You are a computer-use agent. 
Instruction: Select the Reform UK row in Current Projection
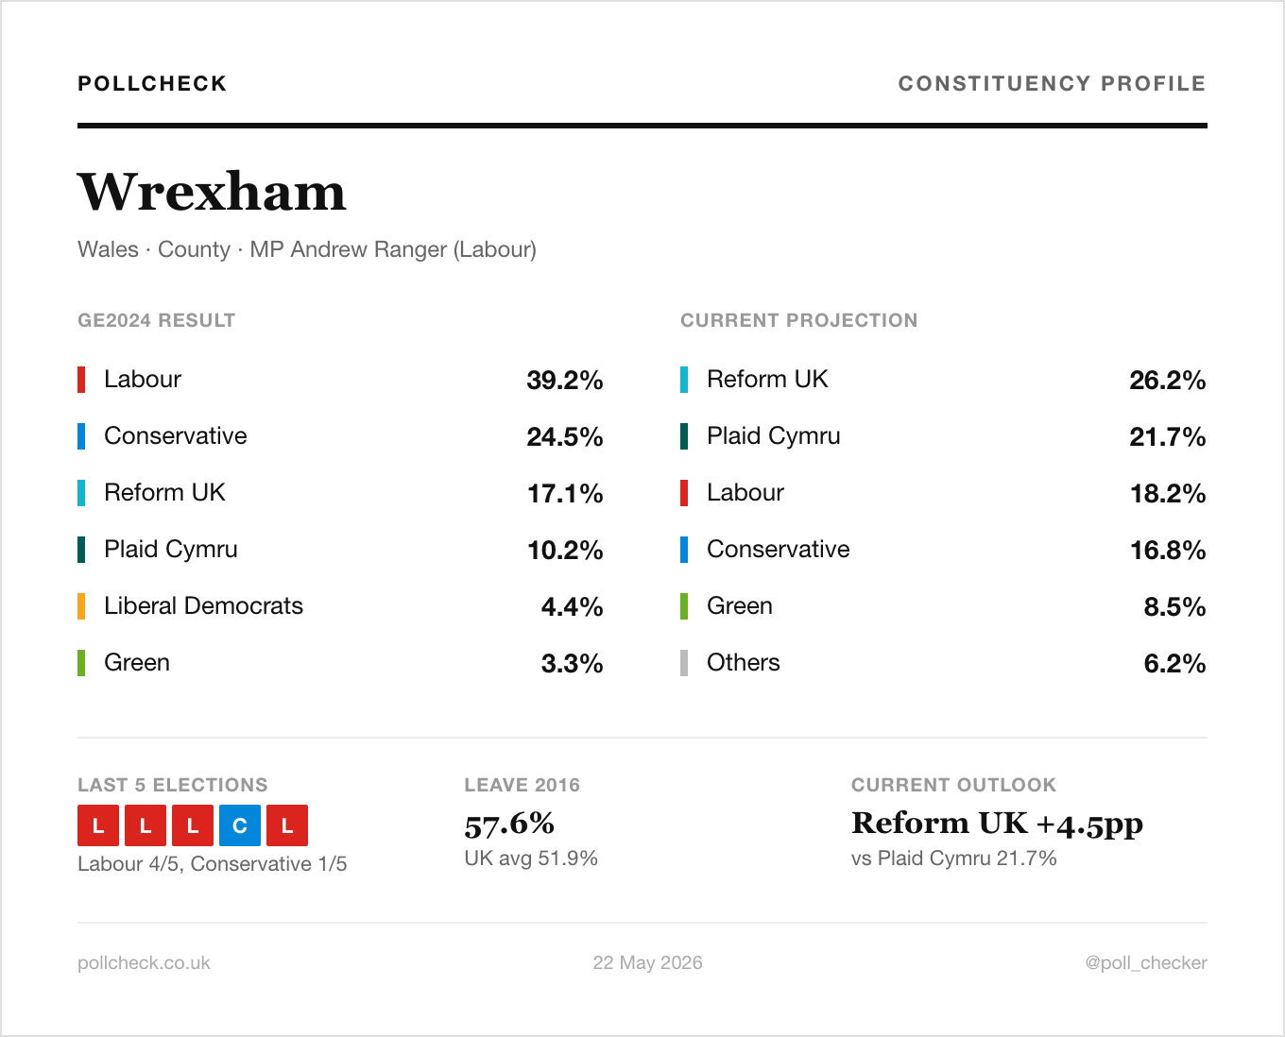[944, 380]
